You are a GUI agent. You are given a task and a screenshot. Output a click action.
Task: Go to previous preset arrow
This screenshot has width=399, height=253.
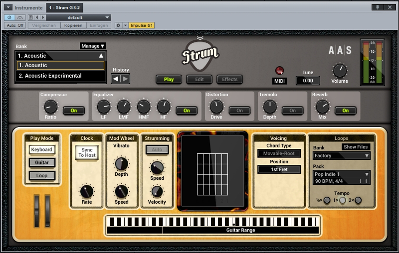click(x=37, y=17)
